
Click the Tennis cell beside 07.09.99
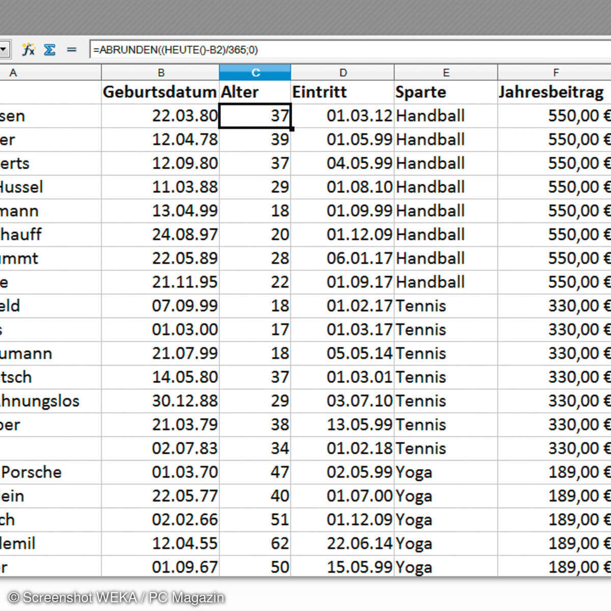(421, 305)
